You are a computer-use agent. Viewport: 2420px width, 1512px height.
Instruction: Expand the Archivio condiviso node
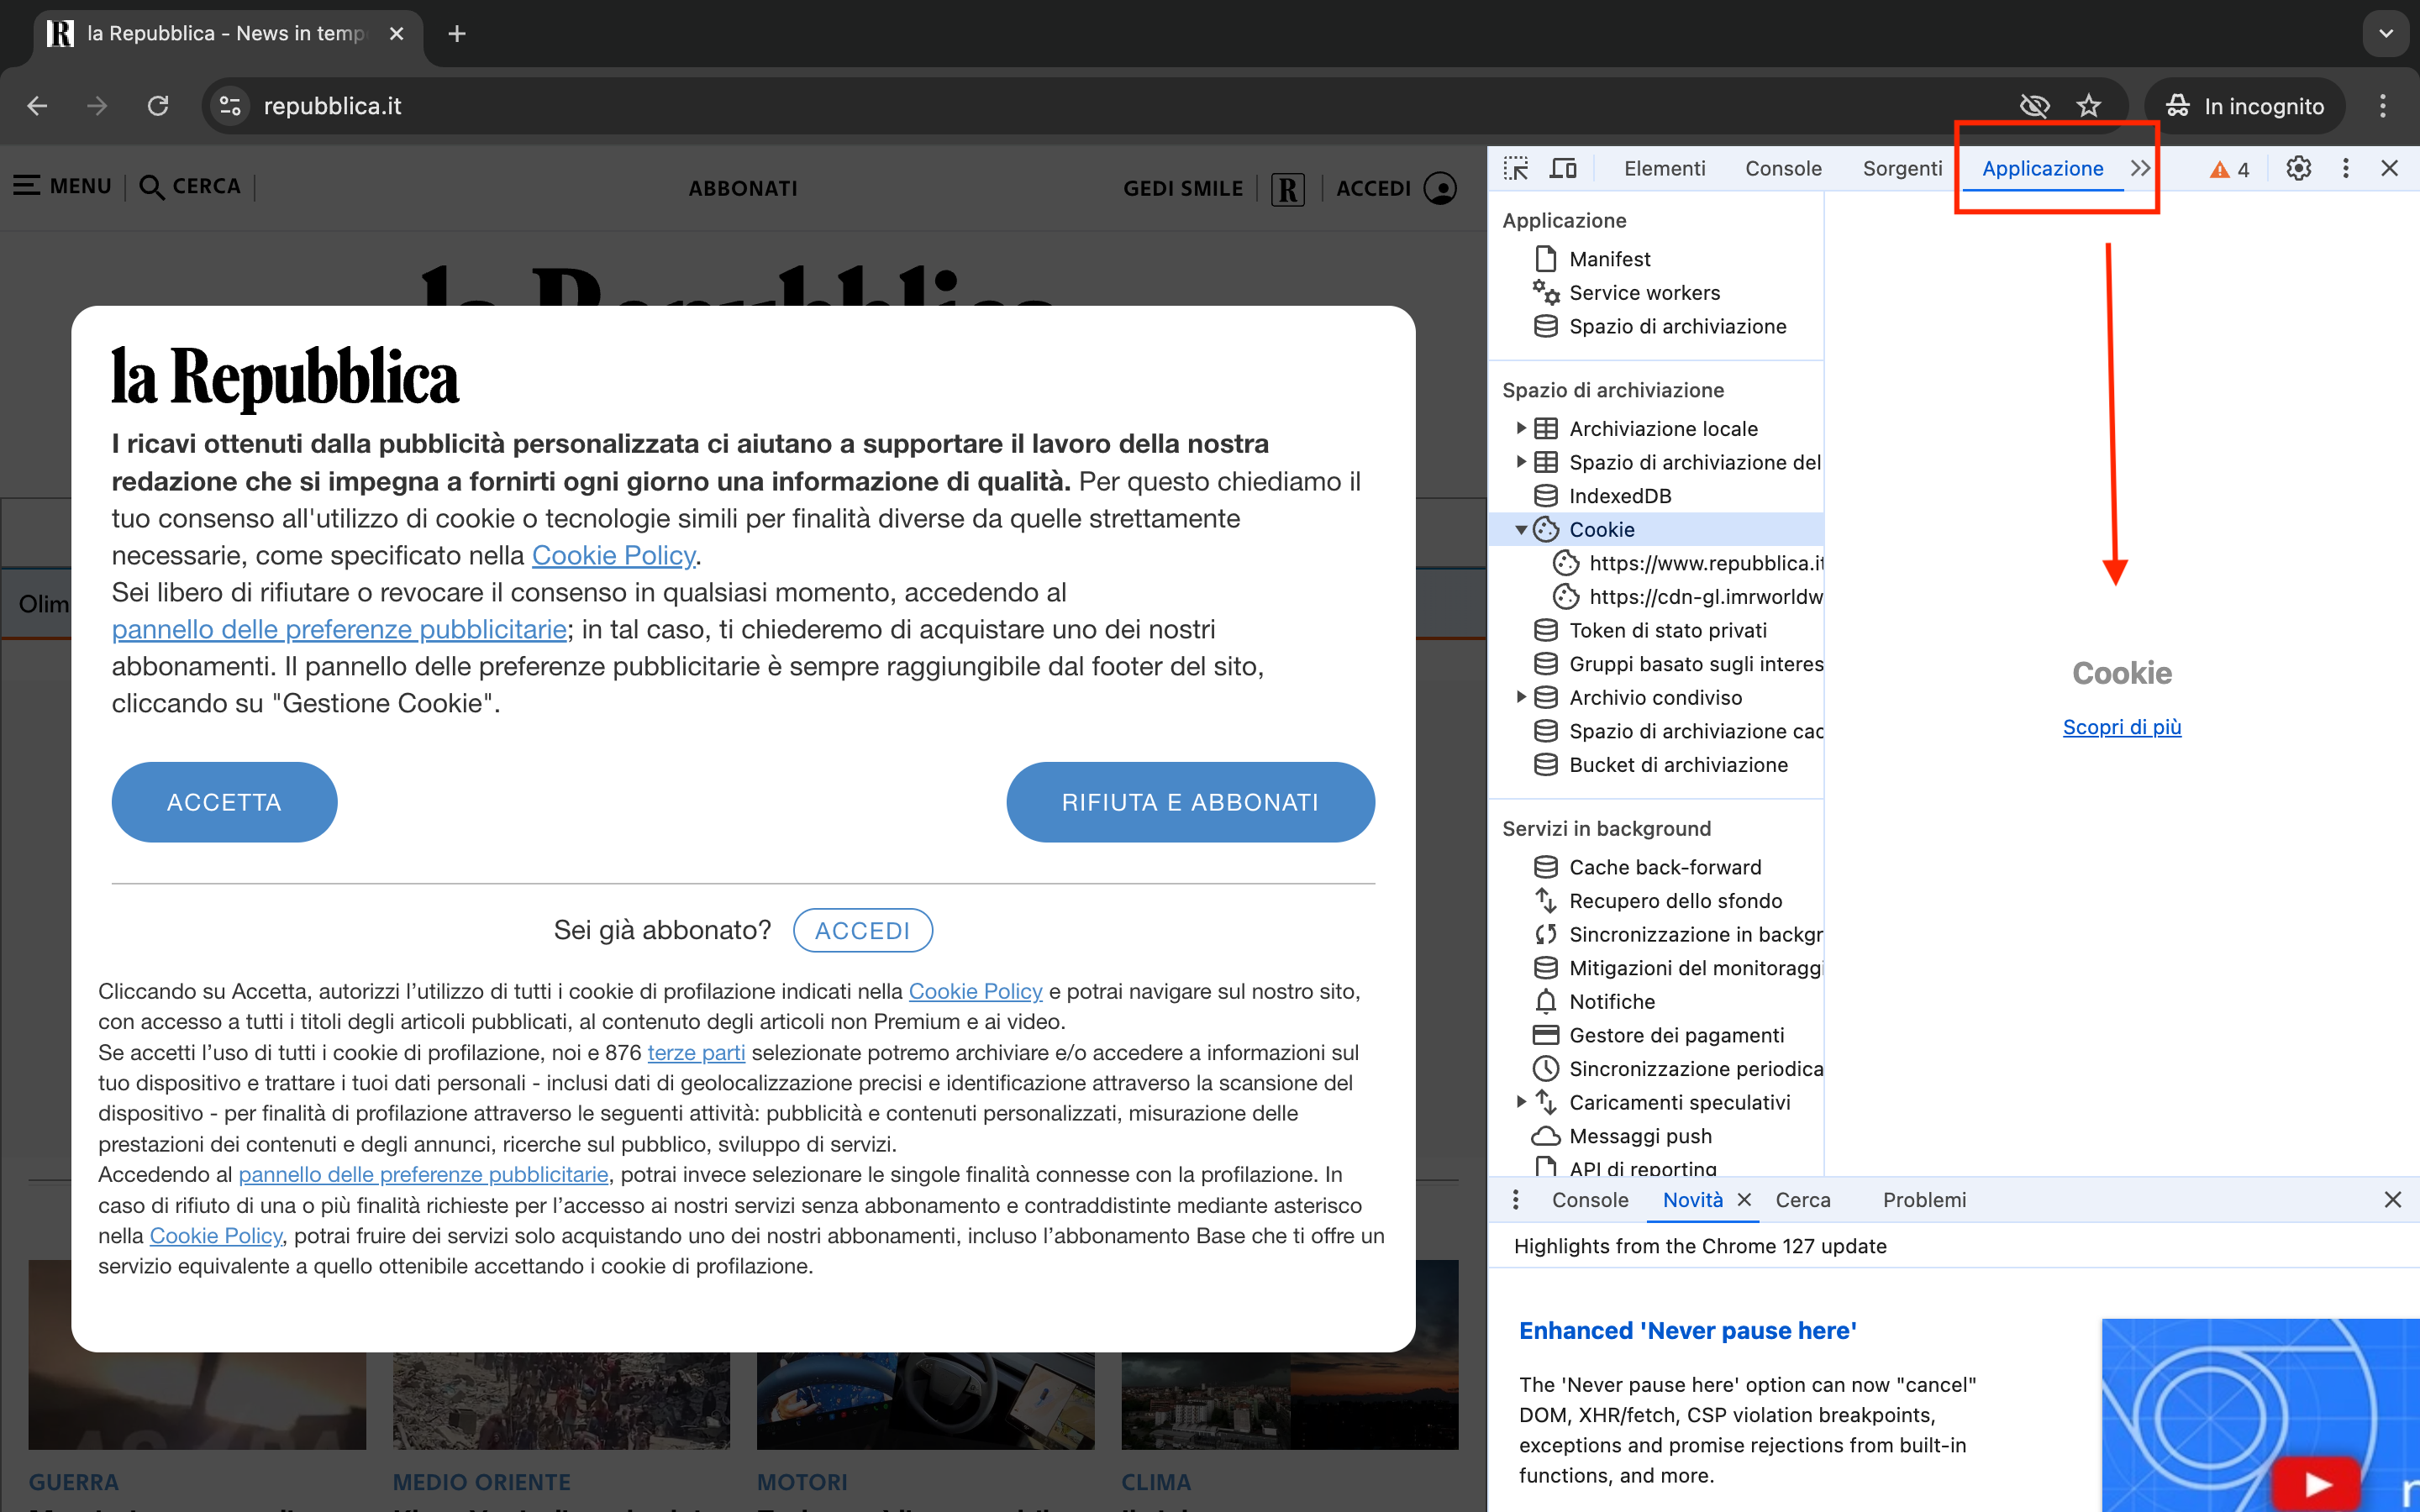(1522, 697)
